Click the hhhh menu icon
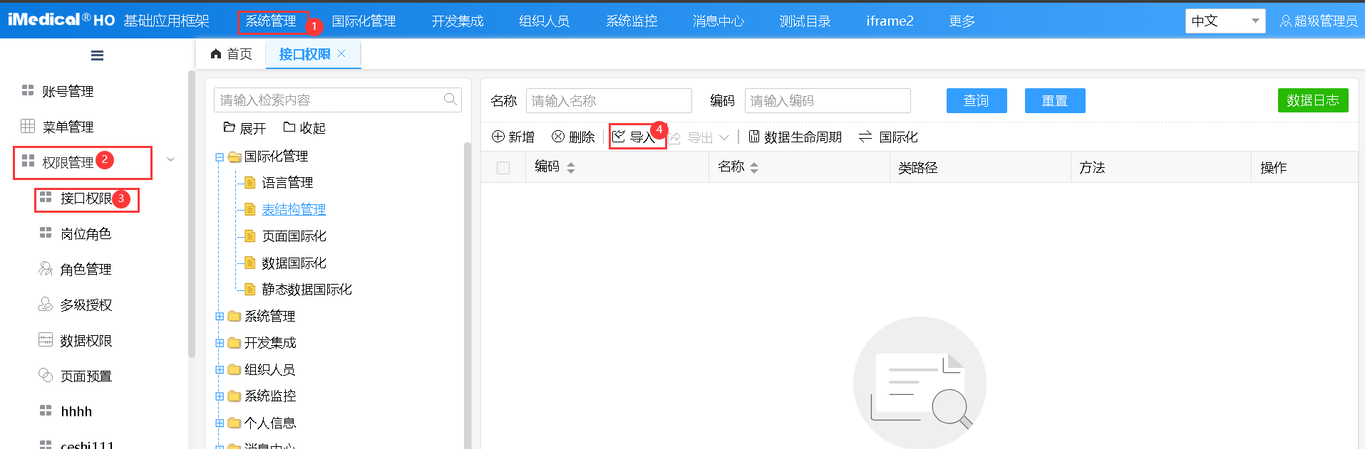Image resolution: width=1365 pixels, height=449 pixels. coord(46,411)
